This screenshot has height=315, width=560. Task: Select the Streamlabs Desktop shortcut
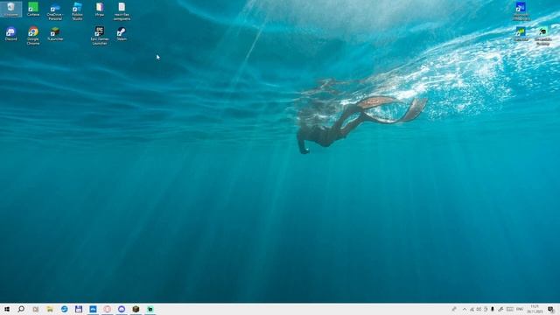tap(542, 36)
